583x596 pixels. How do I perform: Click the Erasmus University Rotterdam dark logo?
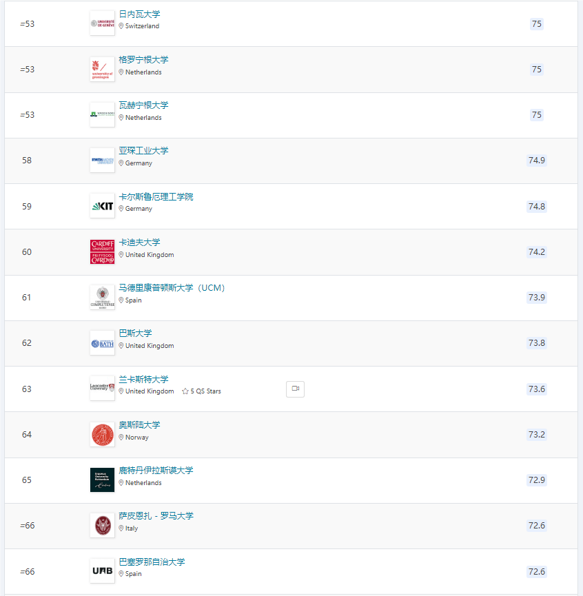tap(102, 480)
